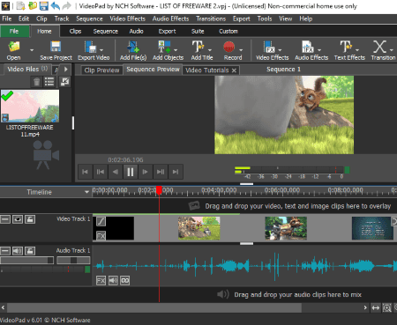The height and width of the screenshot is (325, 397).
Task: Adjust the Audio Track 1 pan slider
Action: click(x=73, y=261)
